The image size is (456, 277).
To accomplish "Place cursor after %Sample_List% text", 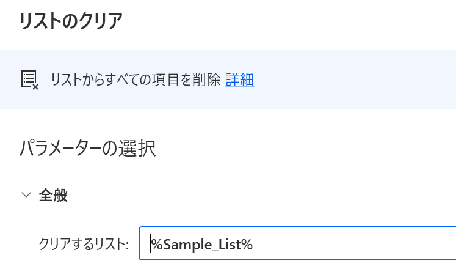I will click(x=253, y=245).
